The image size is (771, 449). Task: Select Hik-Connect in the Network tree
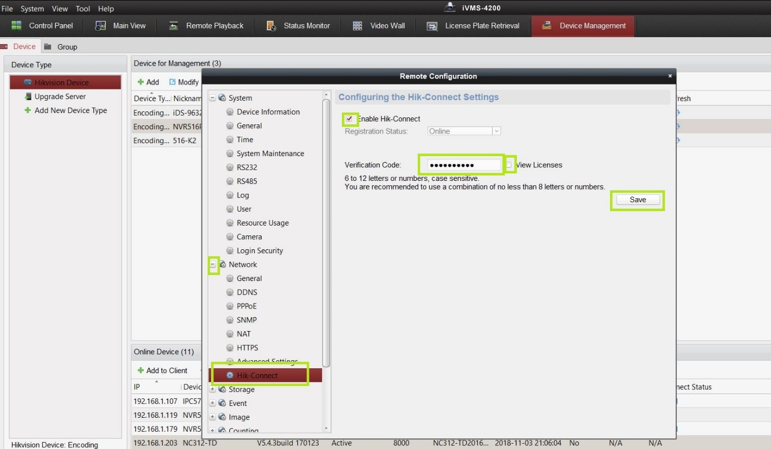264,375
